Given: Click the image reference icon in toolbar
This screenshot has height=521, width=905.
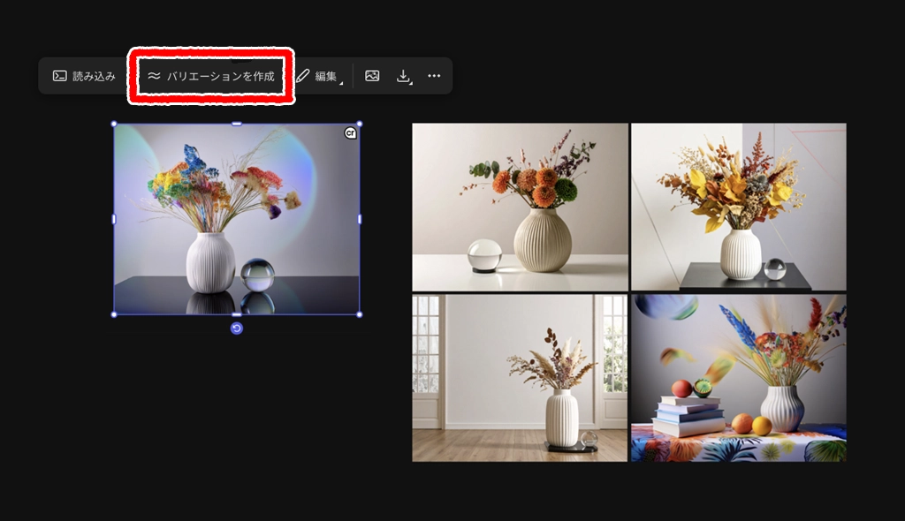Looking at the screenshot, I should click(x=372, y=76).
